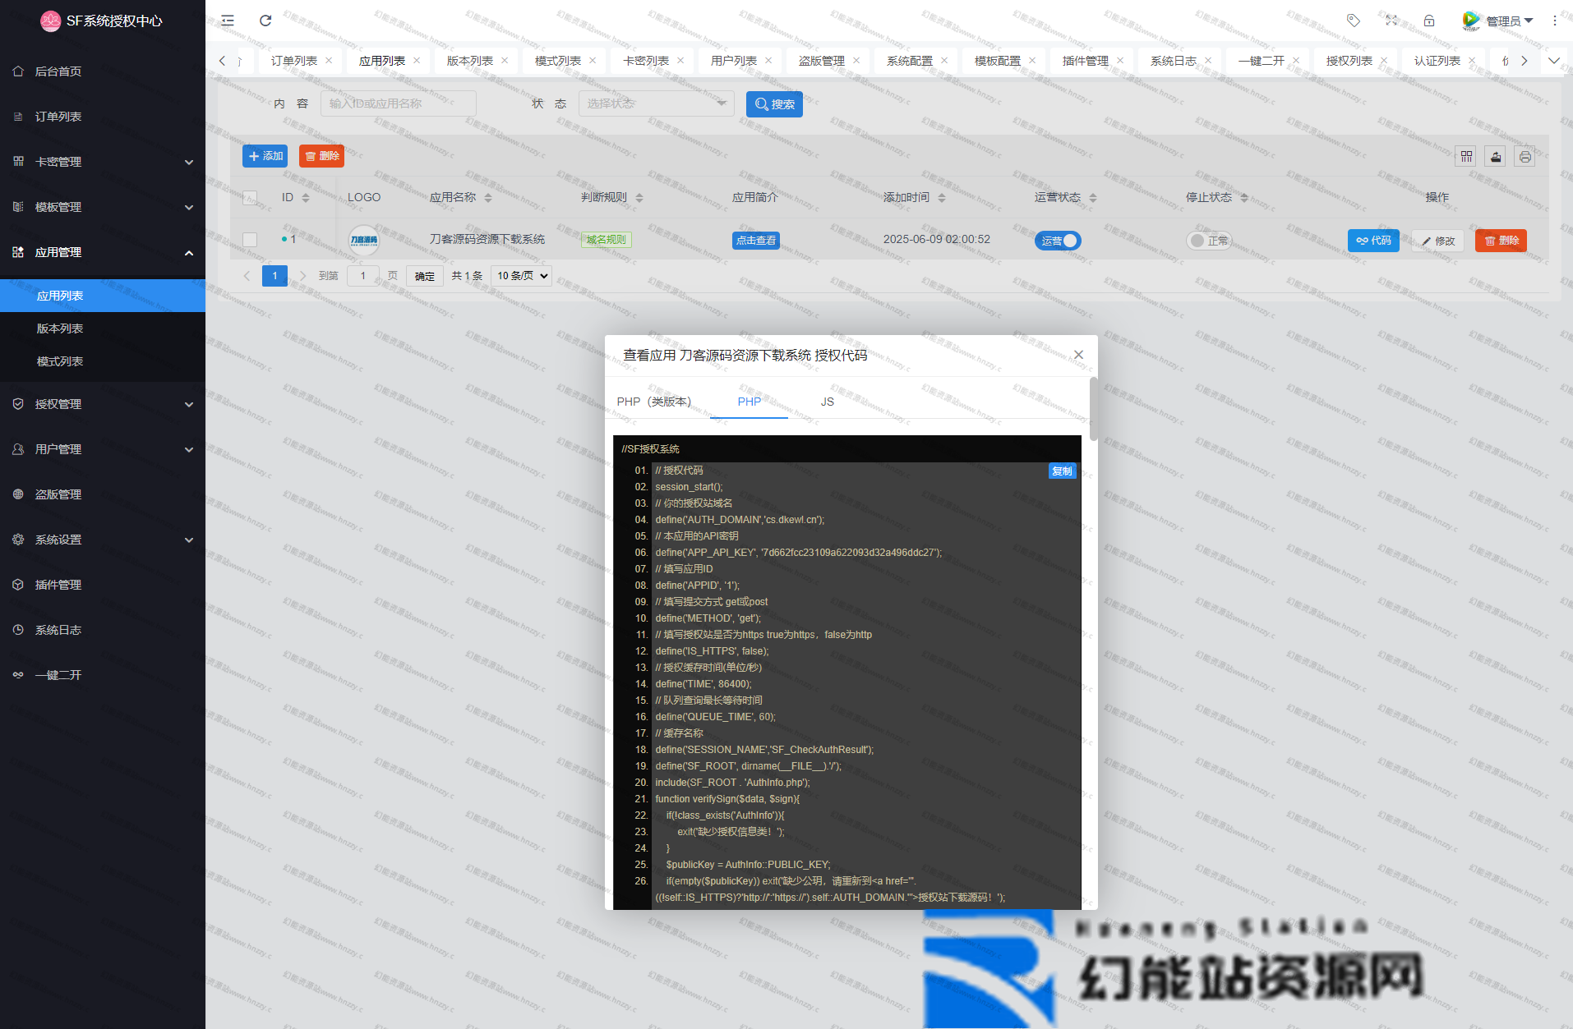
Task: Check the checkbox for row ID 1
Action: (x=250, y=240)
